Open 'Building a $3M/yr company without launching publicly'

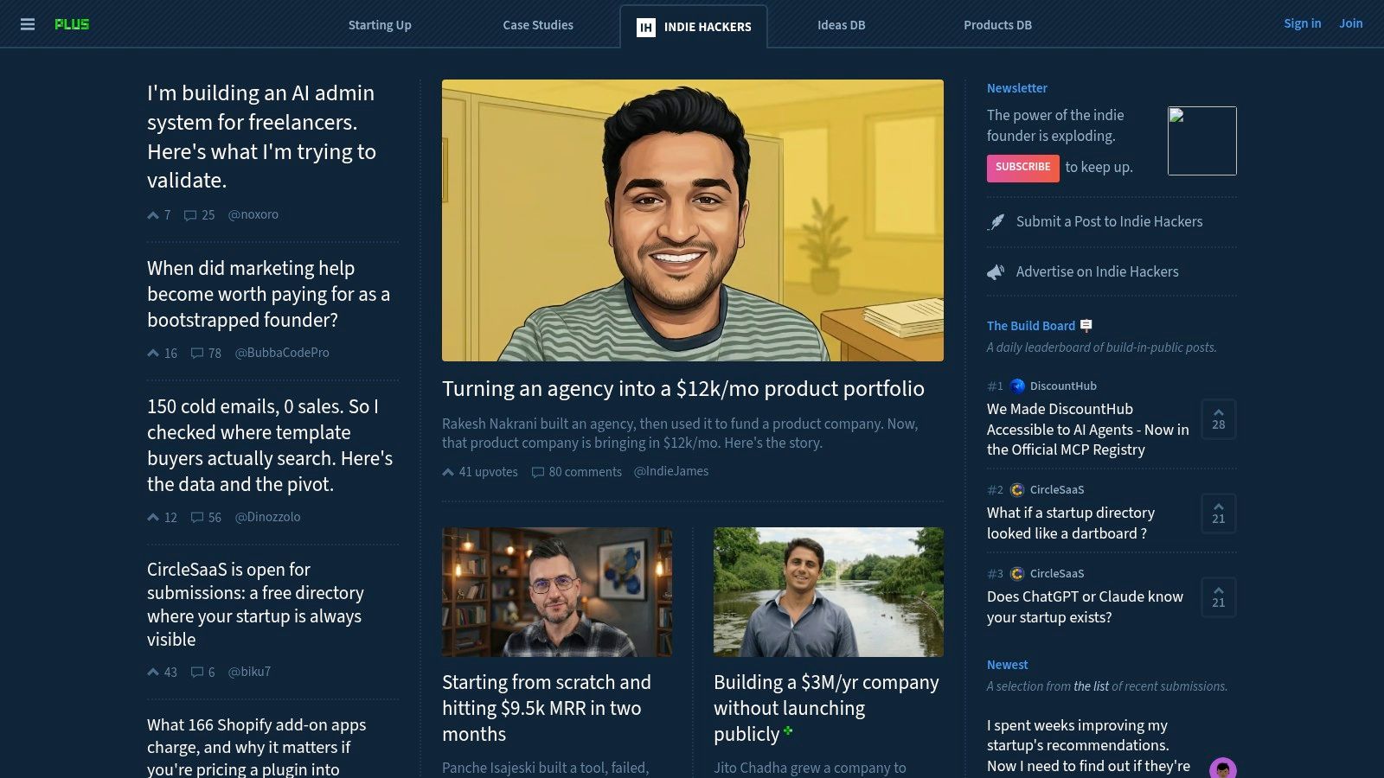point(826,708)
